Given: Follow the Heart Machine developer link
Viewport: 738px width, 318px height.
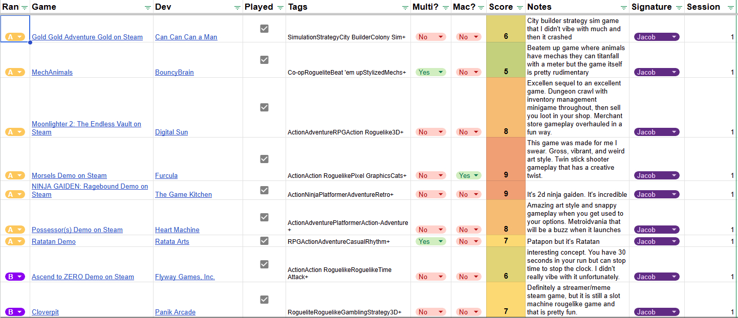Looking at the screenshot, I should pyautogui.click(x=177, y=230).
